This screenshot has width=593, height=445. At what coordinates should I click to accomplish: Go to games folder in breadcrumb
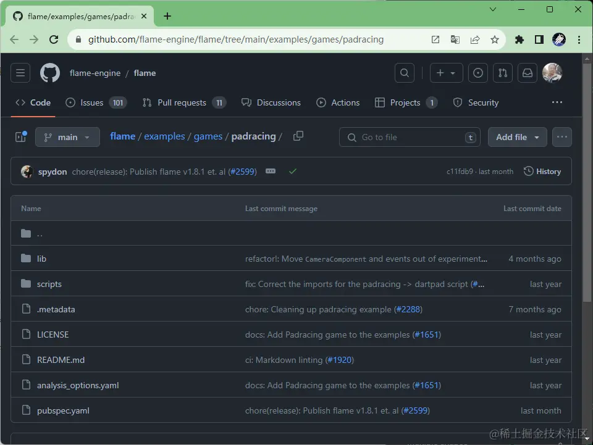click(208, 136)
